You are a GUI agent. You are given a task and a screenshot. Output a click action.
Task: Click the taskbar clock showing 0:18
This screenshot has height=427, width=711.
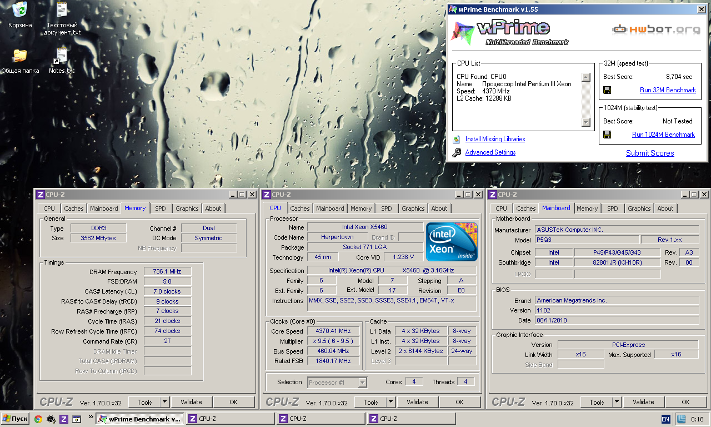[697, 419]
